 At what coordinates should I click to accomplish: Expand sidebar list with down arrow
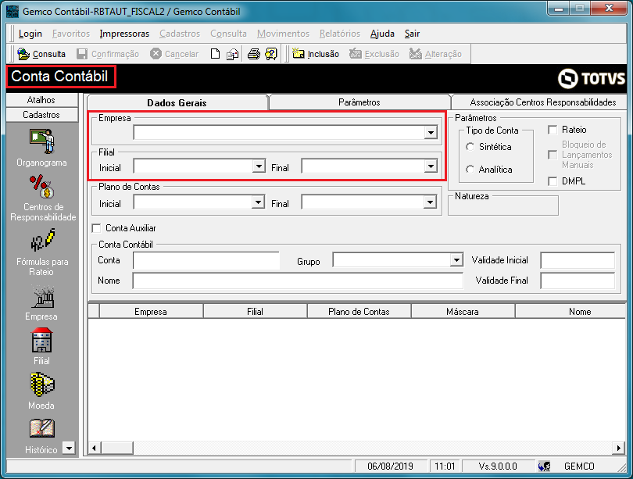point(70,448)
